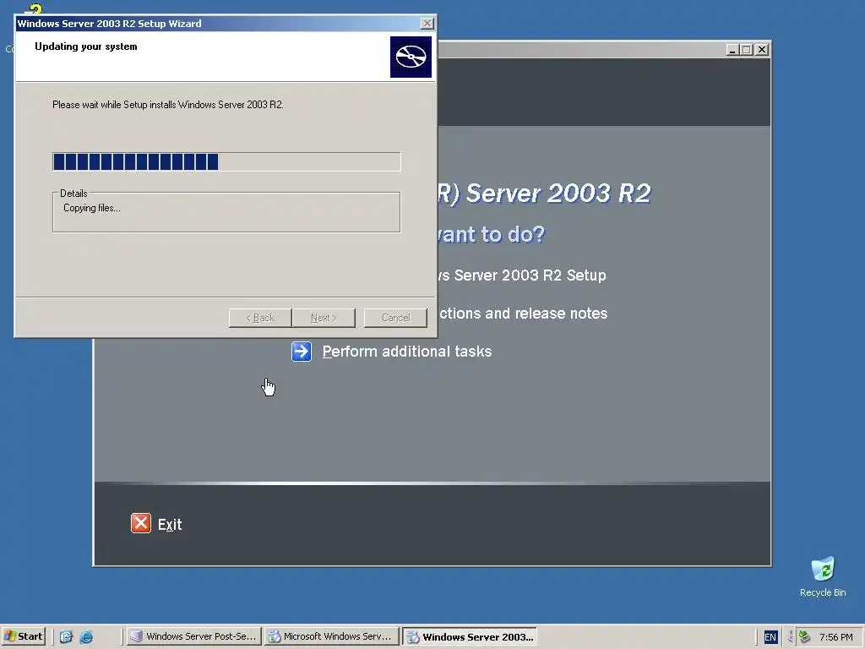Minimize the Server 2003 R2 autorun window

click(732, 50)
